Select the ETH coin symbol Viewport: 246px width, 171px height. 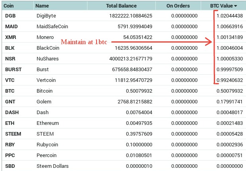(x=10, y=123)
